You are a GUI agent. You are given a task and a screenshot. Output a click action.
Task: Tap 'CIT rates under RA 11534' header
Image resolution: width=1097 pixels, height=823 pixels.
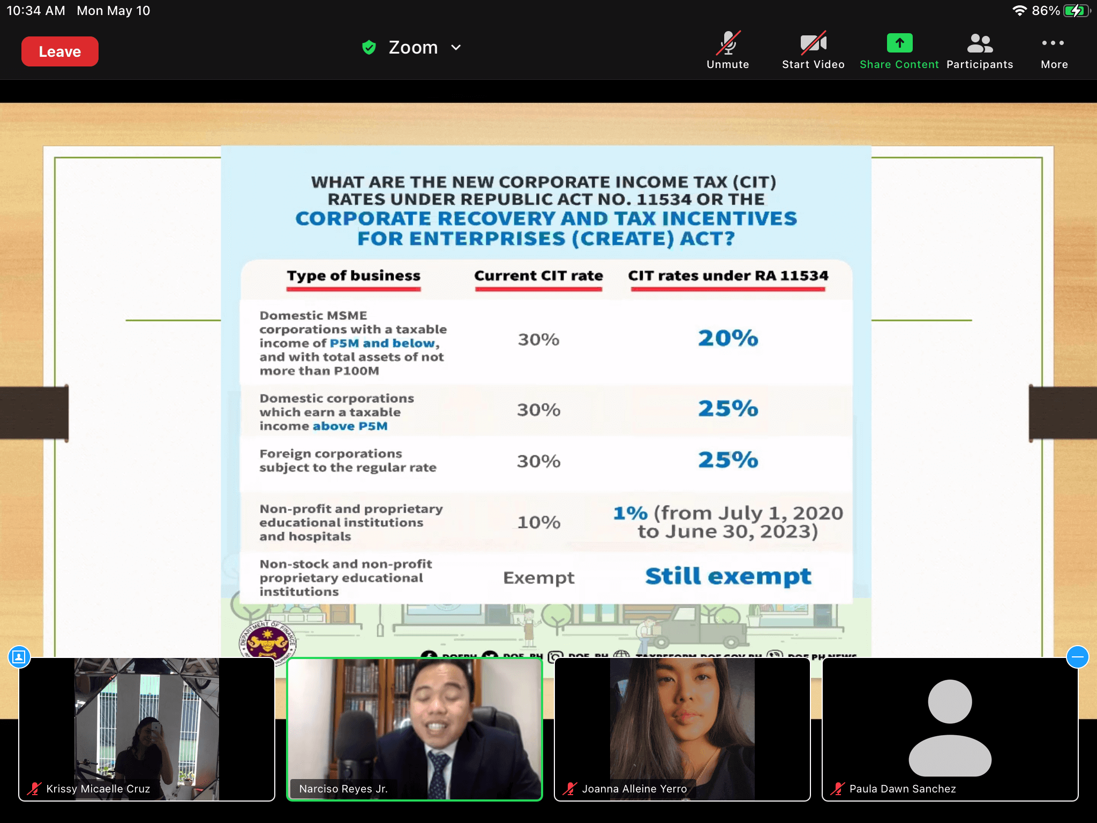click(x=728, y=275)
